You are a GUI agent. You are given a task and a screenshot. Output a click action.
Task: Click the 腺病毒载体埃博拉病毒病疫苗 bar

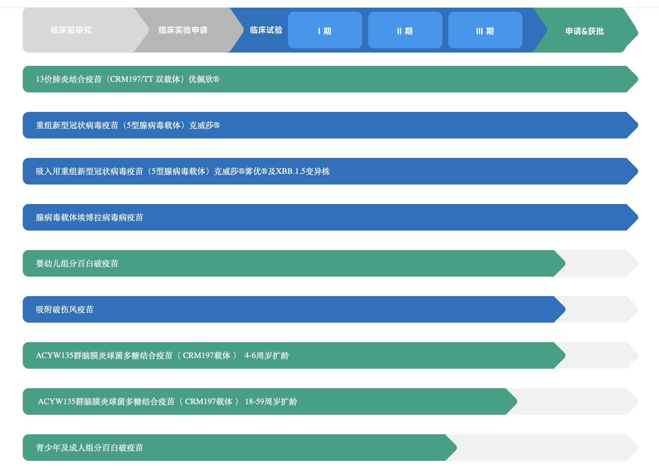pos(330,217)
